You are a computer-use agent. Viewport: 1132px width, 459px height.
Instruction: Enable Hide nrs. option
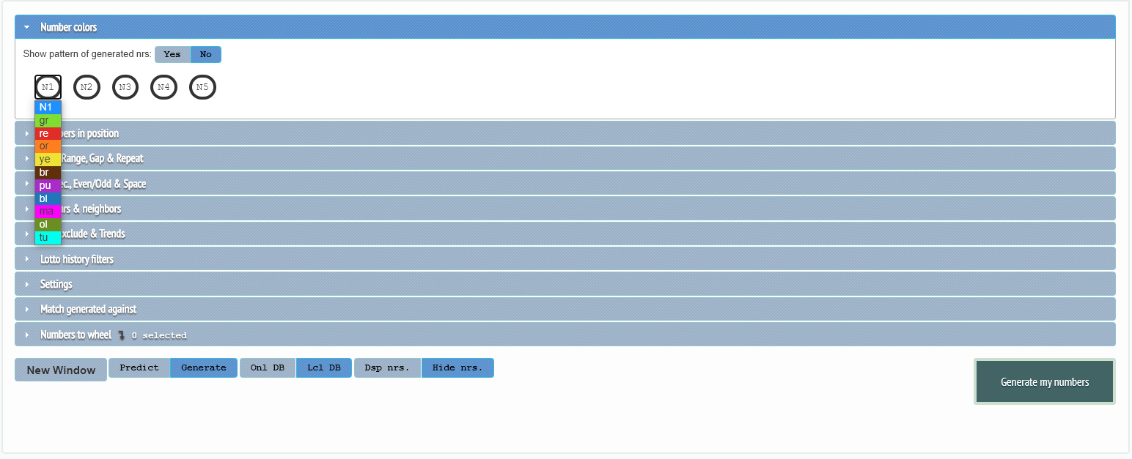(x=457, y=367)
